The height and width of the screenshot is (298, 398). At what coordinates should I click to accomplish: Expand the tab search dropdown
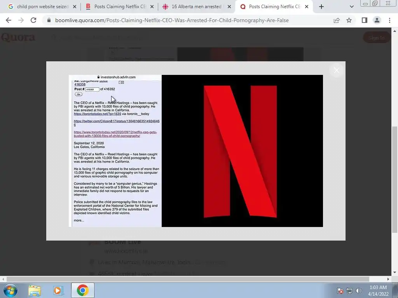[351, 7]
